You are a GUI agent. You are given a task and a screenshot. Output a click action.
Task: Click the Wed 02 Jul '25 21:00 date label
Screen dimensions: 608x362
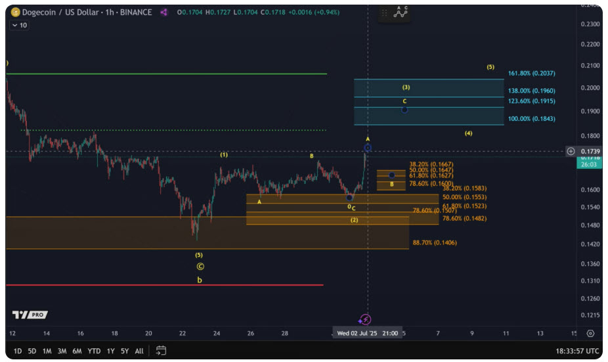[367, 333]
